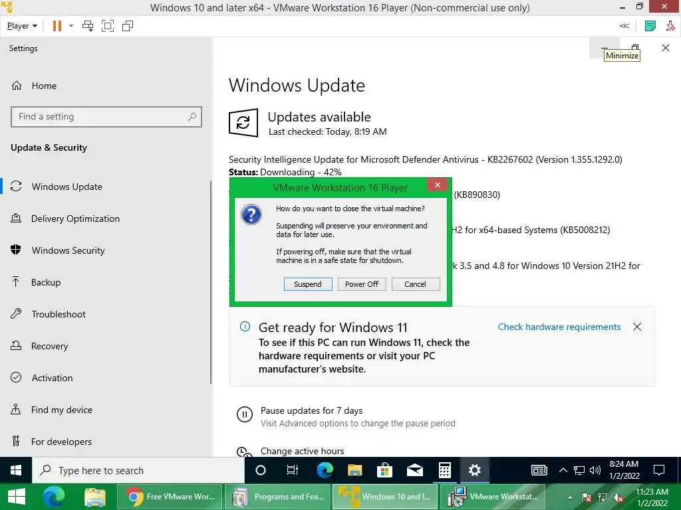The image size is (681, 510).
Task: Launch Microsoft Edge from guest taskbar
Action: (x=325, y=470)
